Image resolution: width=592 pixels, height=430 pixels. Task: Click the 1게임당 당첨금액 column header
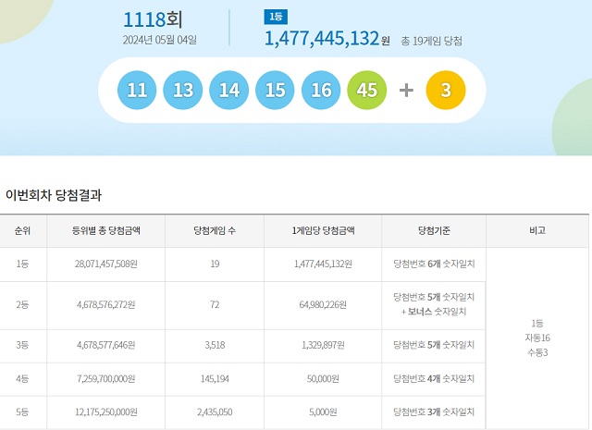(323, 230)
